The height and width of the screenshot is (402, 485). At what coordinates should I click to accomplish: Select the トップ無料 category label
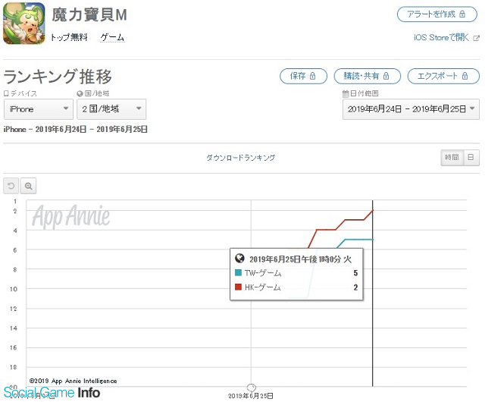click(69, 37)
